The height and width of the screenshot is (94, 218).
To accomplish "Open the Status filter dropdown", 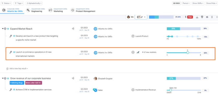I will (x=6, y=3).
